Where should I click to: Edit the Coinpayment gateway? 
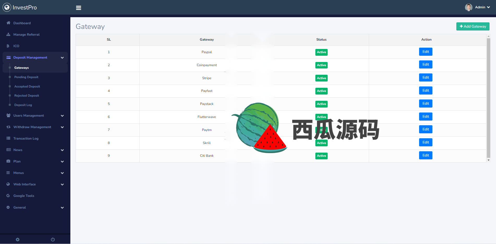click(426, 64)
